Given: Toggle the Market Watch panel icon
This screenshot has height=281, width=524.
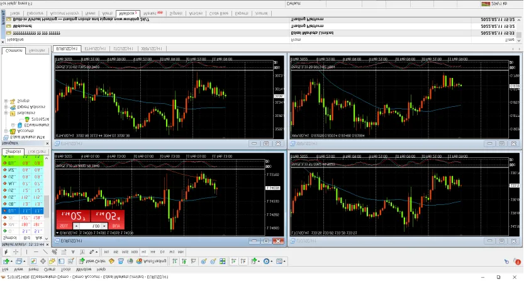Looking at the screenshot, I should (x=33, y=262).
